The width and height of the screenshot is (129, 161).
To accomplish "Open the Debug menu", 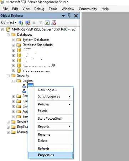I will [39, 9].
